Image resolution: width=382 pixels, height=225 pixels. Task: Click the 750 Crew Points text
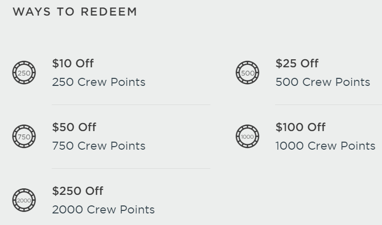click(x=98, y=146)
